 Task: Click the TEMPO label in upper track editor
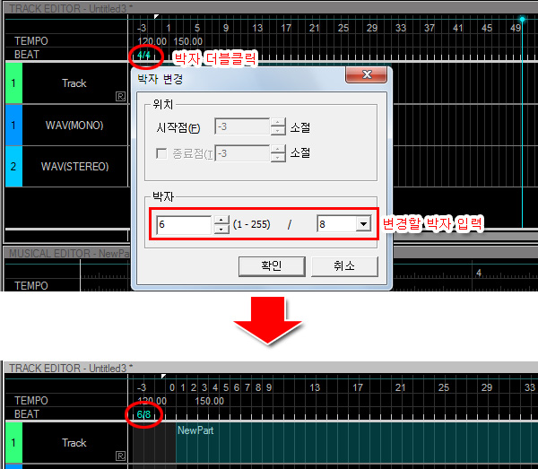31,41
